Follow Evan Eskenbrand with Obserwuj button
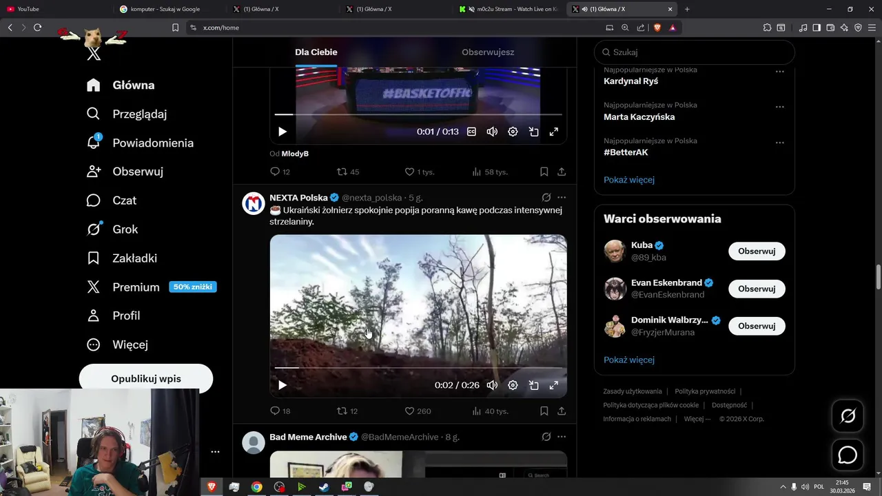The height and width of the screenshot is (496, 882). (x=757, y=289)
